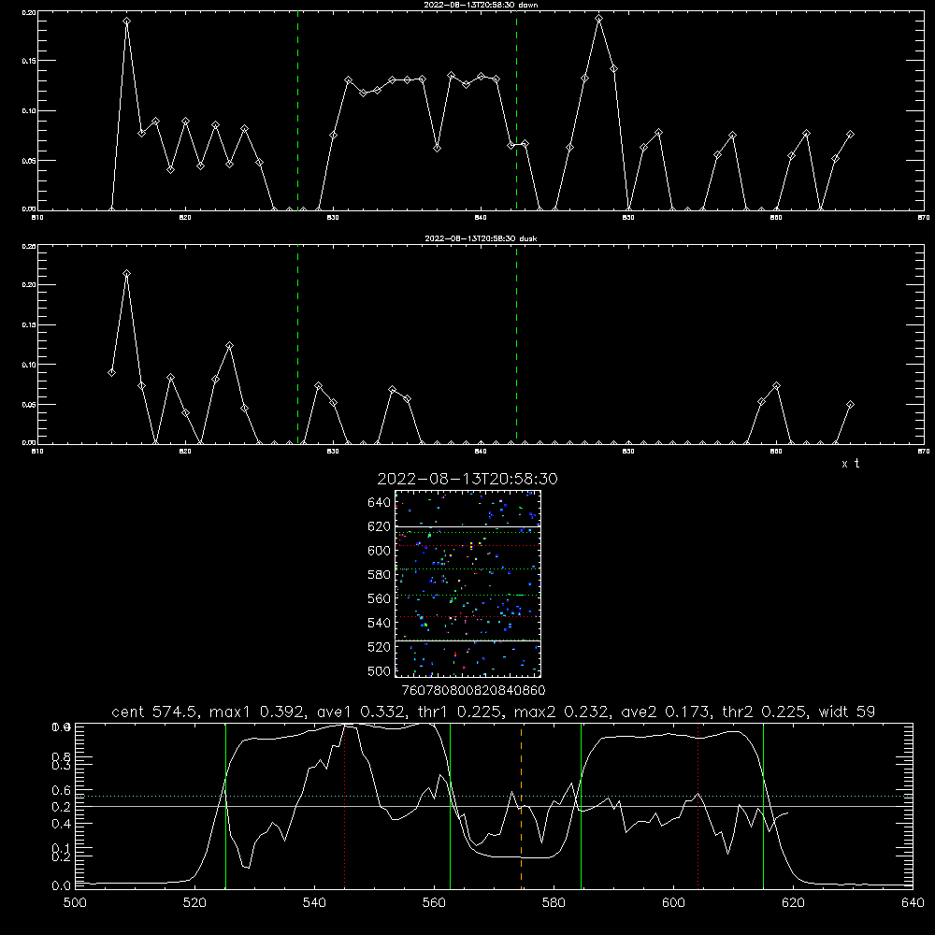935x935 pixels.
Task: Click the '760780800820840860' x-axis labels under the image map
Action: pyautogui.click(x=473, y=691)
